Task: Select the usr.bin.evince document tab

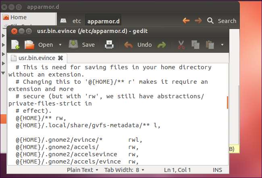Action: tap(33, 58)
